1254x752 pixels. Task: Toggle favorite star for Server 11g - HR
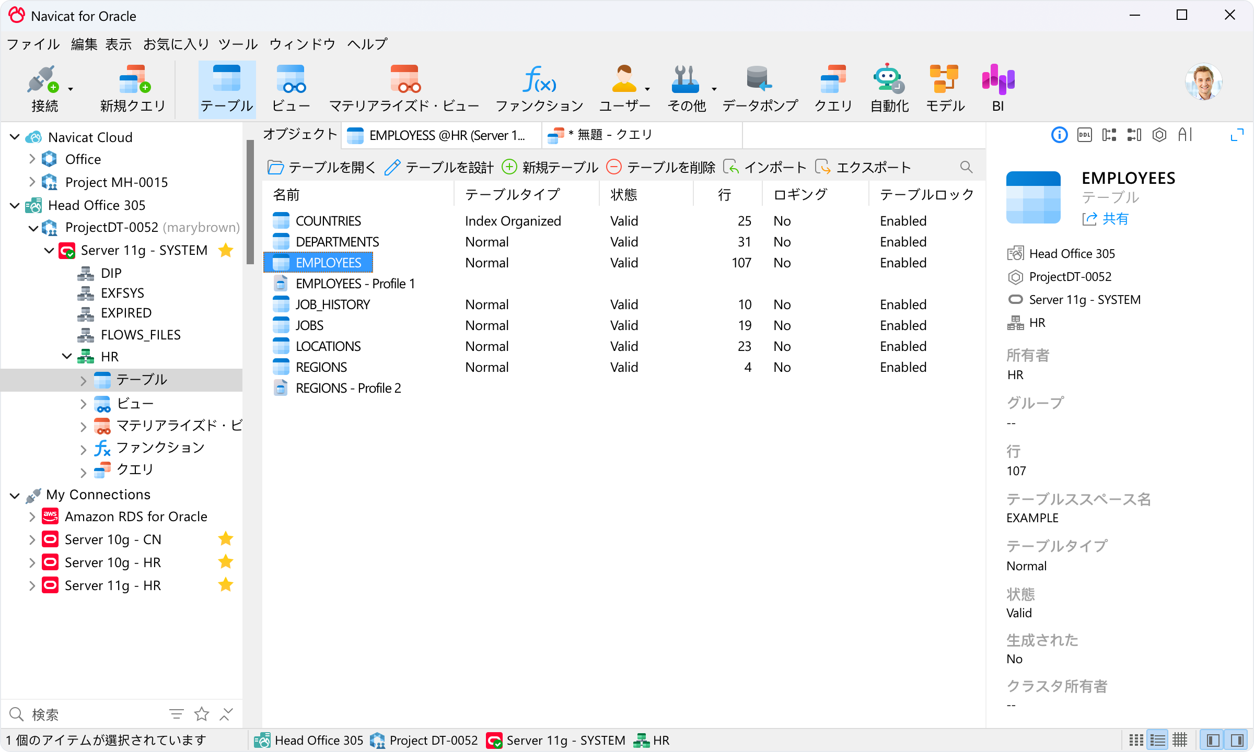[226, 584]
